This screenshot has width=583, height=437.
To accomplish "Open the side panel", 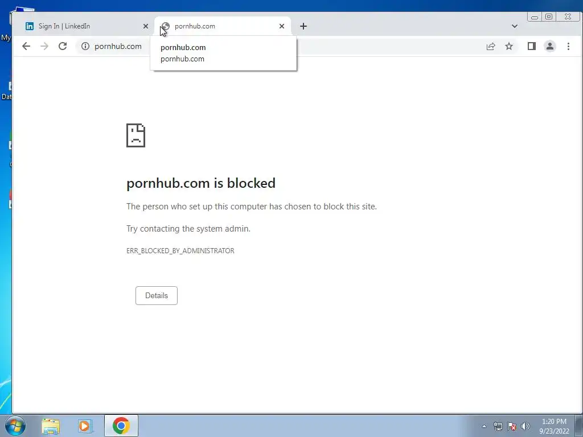I will (x=532, y=46).
